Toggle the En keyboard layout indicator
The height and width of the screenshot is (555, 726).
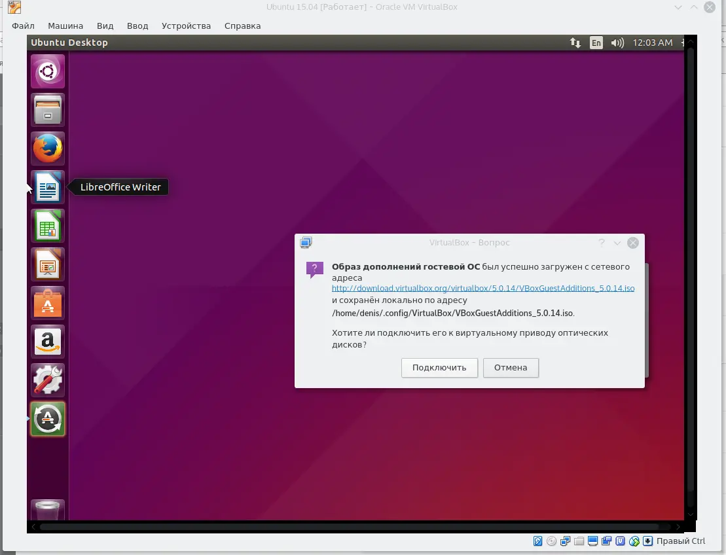[596, 43]
